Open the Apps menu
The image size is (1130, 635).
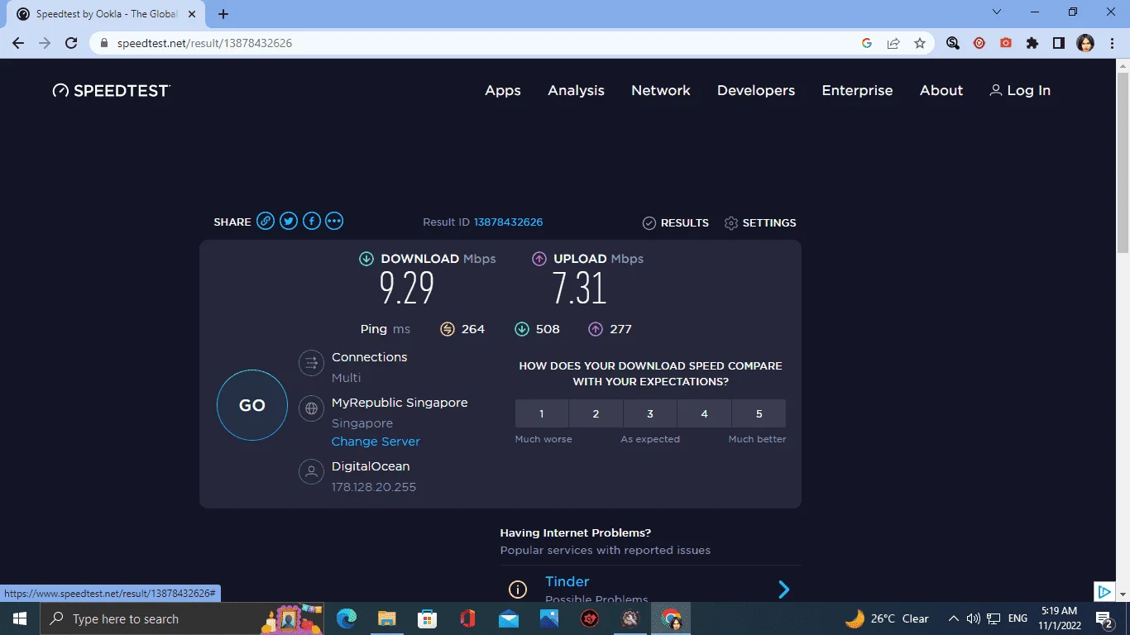pyautogui.click(x=503, y=91)
